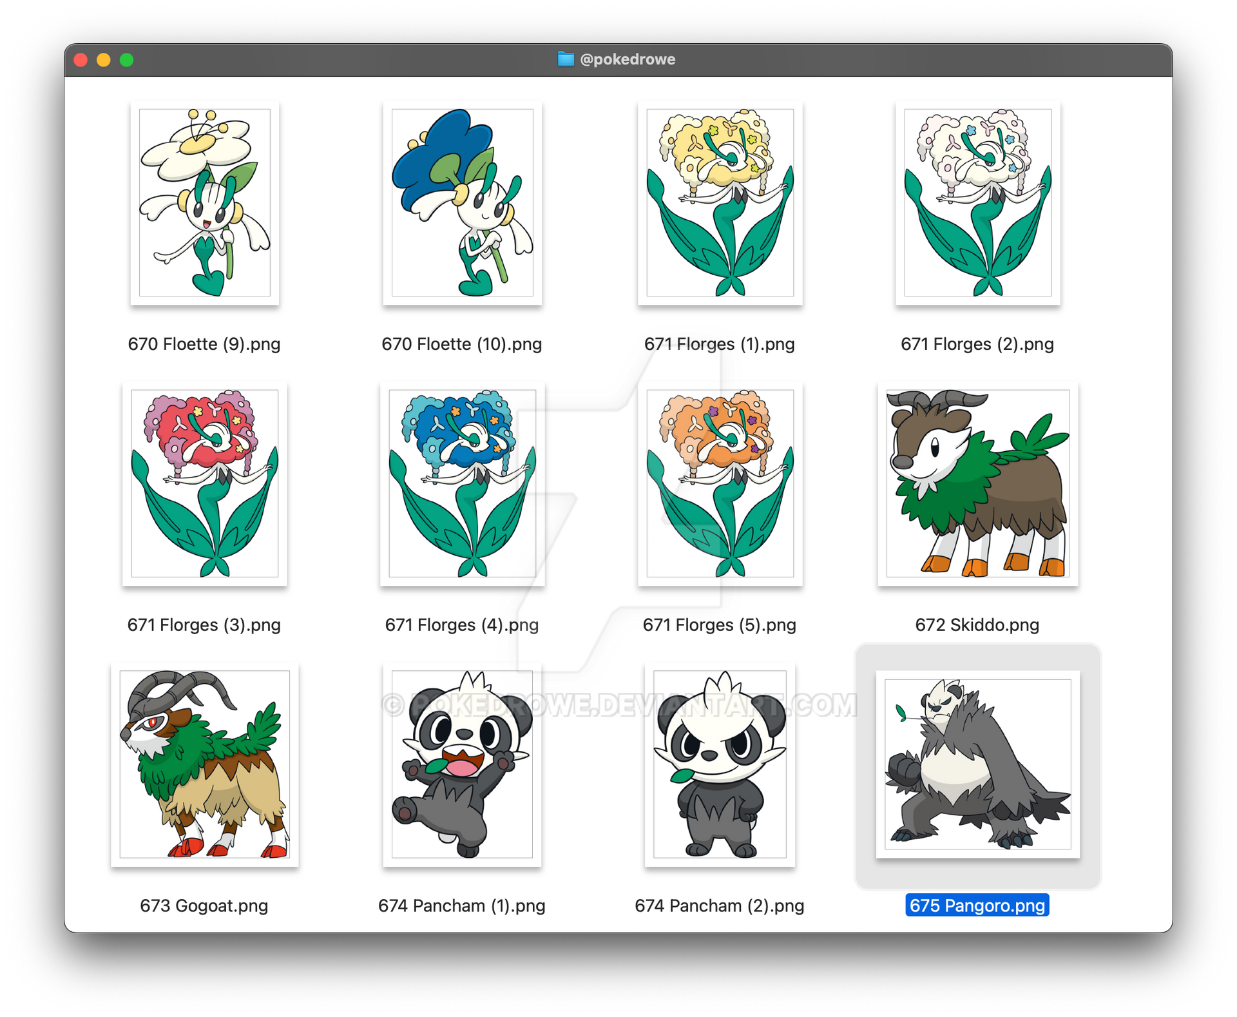This screenshot has height=1017, width=1237.
Task: Click the file name 671 Florges (4).png
Action: point(462,625)
